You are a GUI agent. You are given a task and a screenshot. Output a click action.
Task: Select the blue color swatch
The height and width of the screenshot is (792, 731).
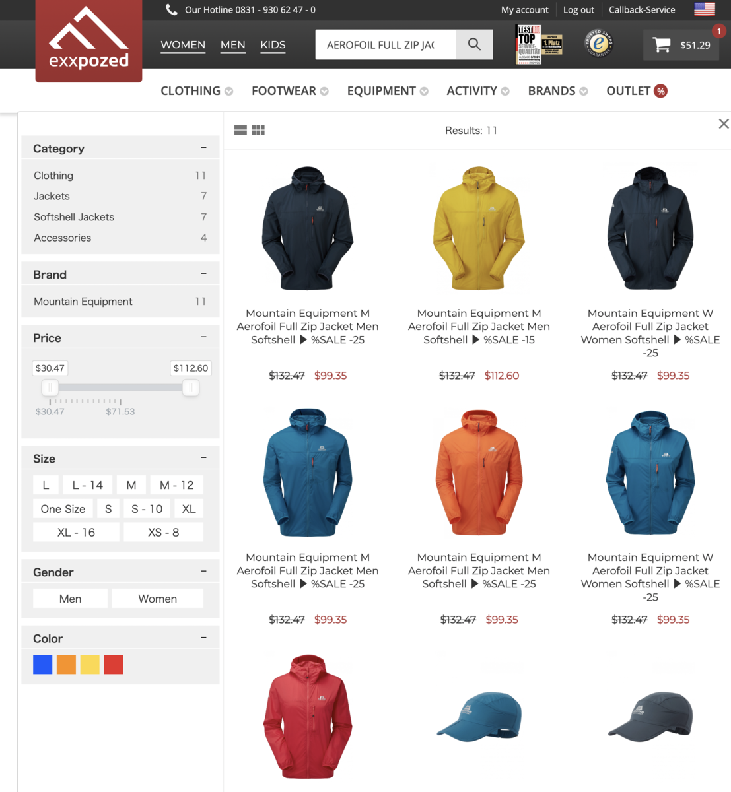coord(43,665)
